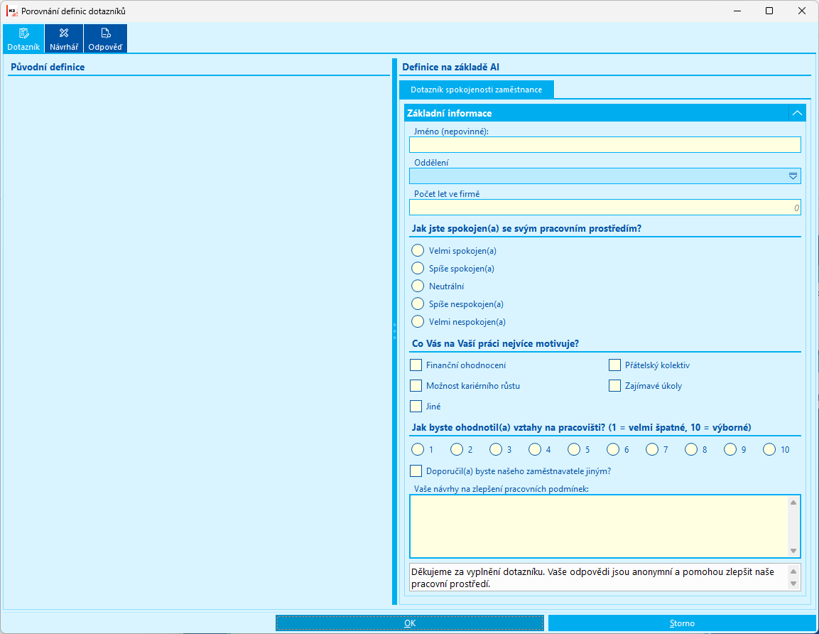
Task: Click the 'Jak byste ohodnotil(a) vztahy' heading
Action: (x=581, y=427)
